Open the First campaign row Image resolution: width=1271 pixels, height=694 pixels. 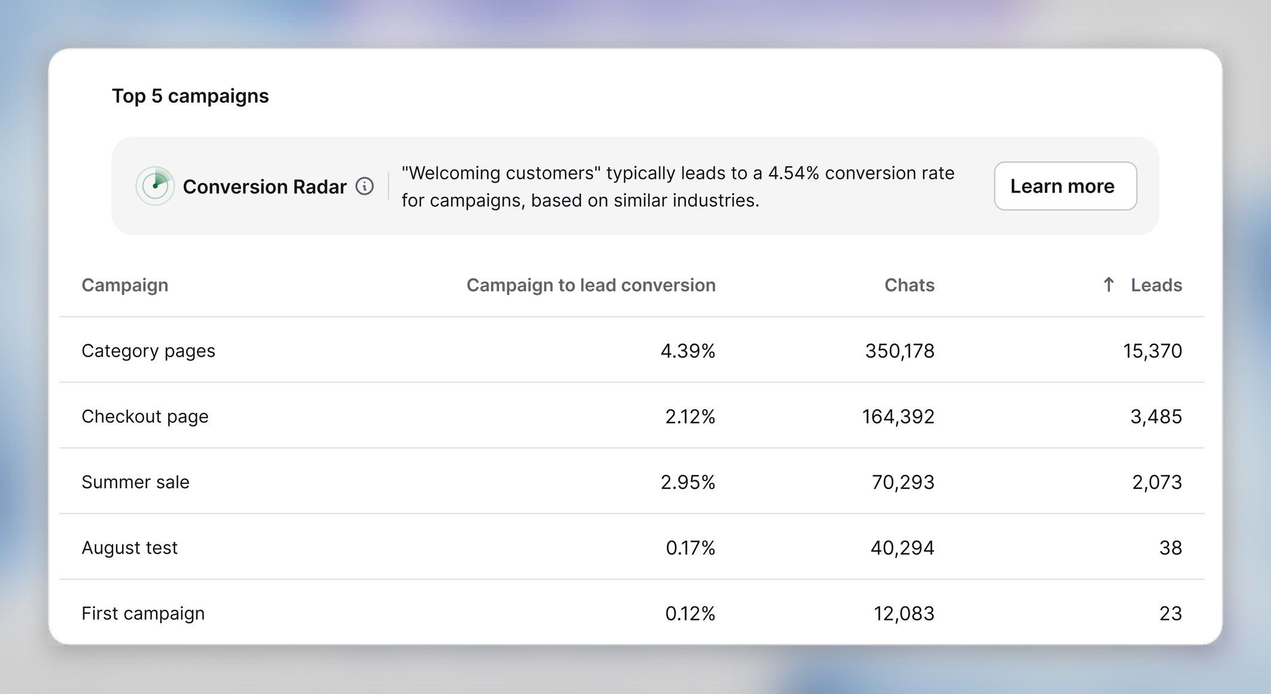coord(632,613)
